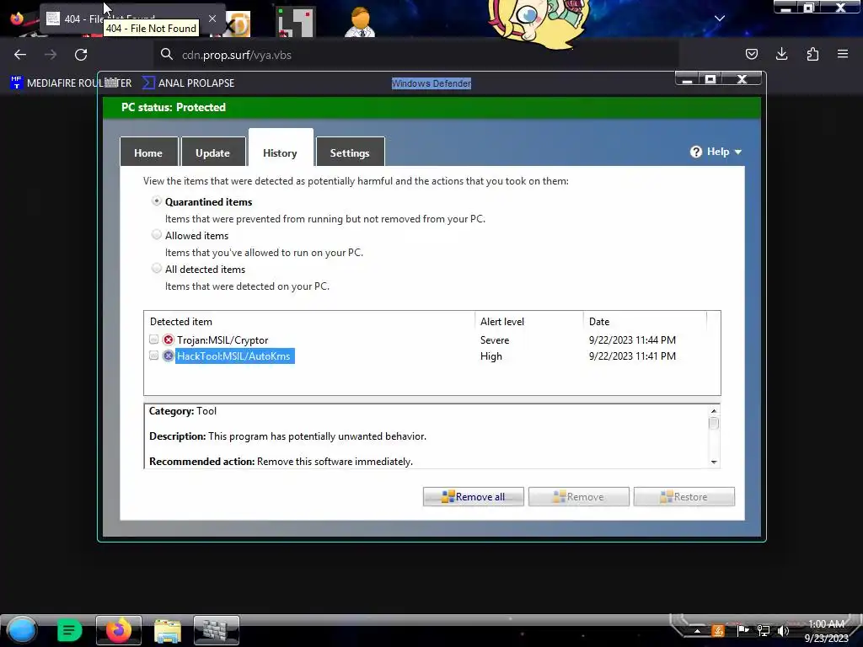Open the green notes app on the taskbar
This screenshot has height=647, width=863.
pyautogui.click(x=69, y=630)
